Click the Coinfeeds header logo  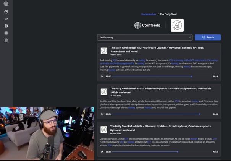click(147, 25)
